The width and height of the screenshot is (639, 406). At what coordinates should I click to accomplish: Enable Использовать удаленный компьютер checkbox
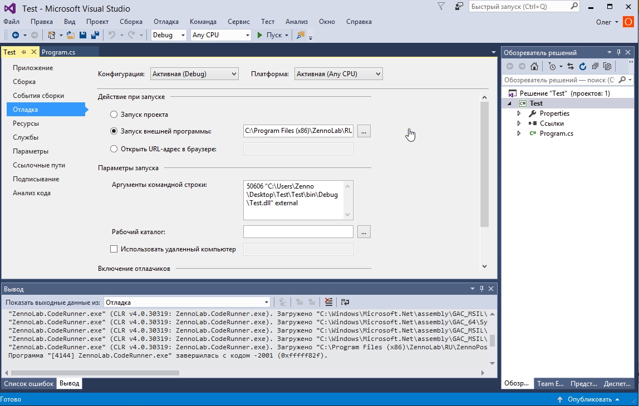(114, 249)
